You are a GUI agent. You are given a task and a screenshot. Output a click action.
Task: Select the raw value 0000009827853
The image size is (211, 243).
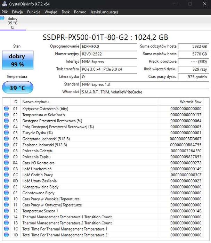[x=186, y=157]
